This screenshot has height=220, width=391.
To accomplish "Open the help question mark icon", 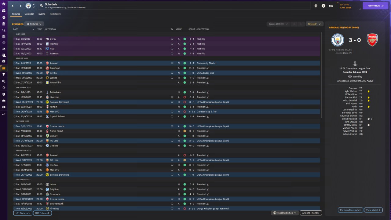I will pyautogui.click(x=323, y=6).
